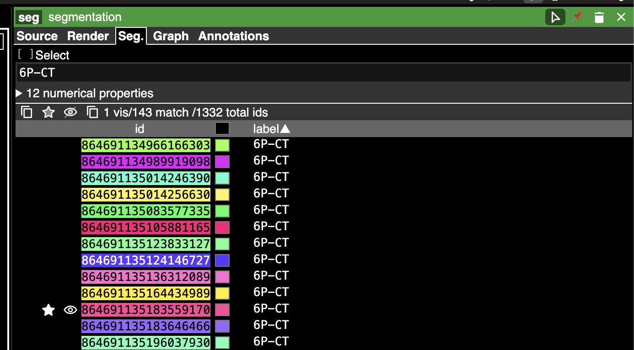This screenshot has width=634, height=350.
Task: Click the segmentation layer name
Action: click(x=85, y=17)
